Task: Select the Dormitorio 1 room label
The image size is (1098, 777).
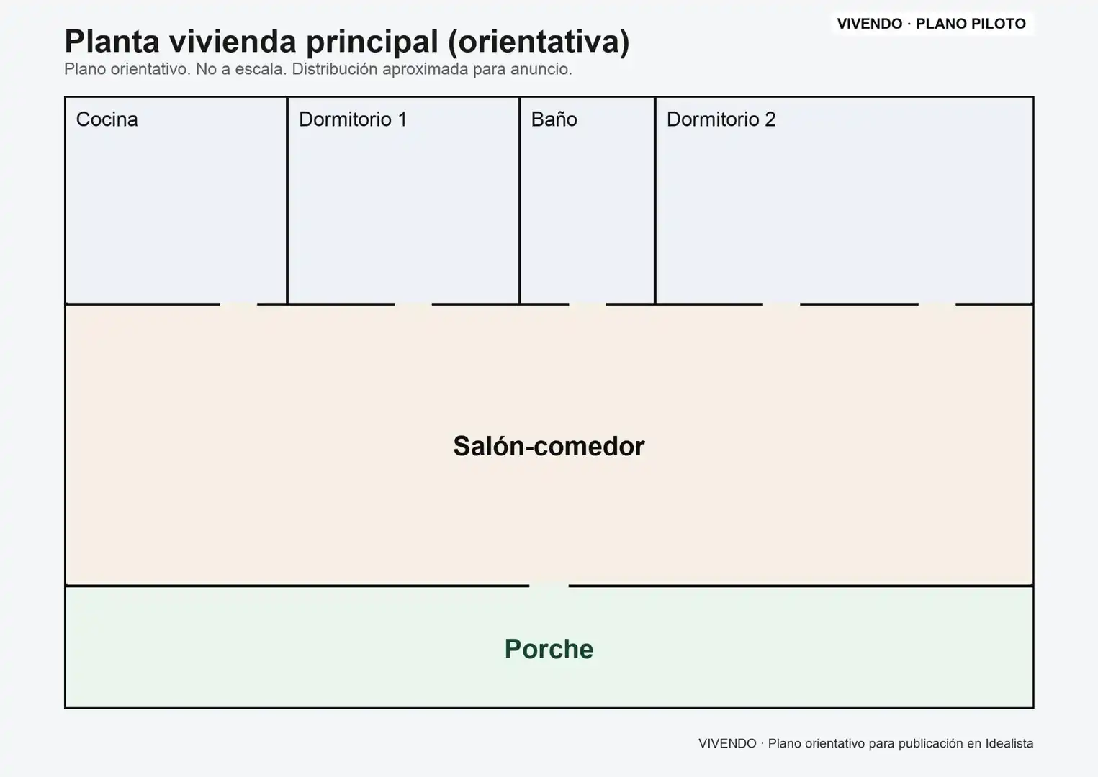Action: coord(353,119)
